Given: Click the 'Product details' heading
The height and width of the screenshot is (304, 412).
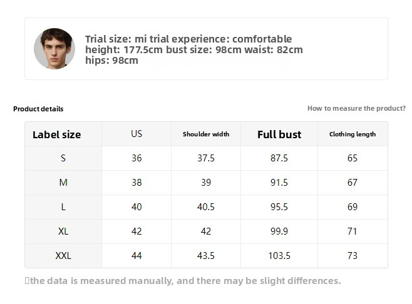Looking at the screenshot, I should [38, 109].
